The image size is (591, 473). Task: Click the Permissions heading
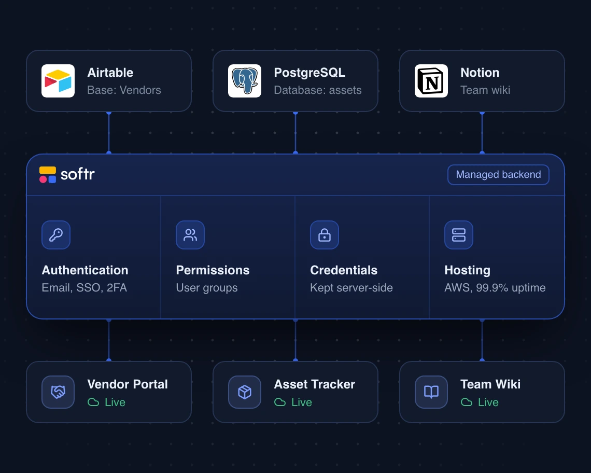(213, 270)
